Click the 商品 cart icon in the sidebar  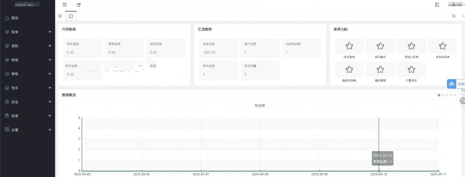coord(7,32)
